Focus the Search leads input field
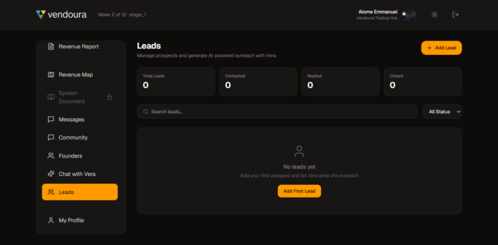 pyautogui.click(x=277, y=111)
